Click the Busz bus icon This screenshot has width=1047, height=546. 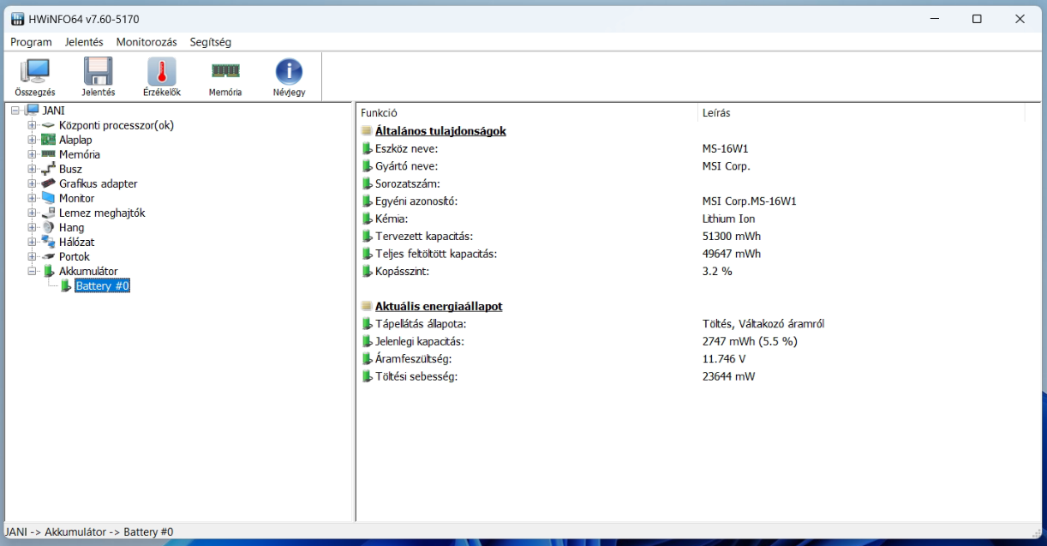click(x=49, y=169)
